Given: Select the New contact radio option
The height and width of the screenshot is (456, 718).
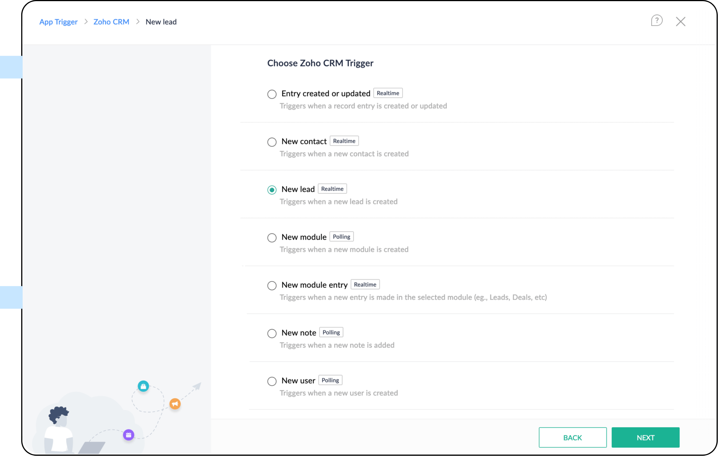Looking at the screenshot, I should point(272,142).
